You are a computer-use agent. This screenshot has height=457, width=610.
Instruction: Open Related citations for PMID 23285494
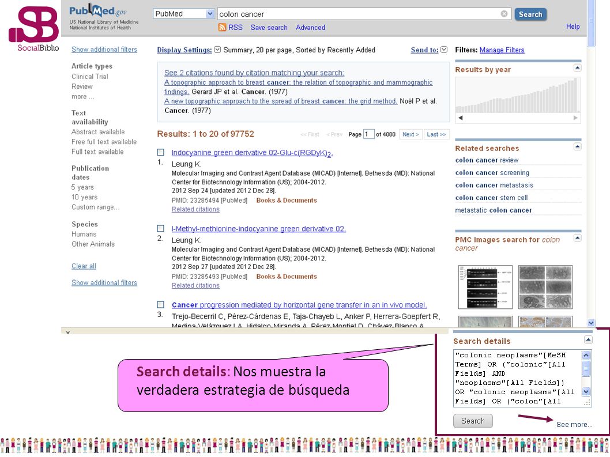coord(195,209)
